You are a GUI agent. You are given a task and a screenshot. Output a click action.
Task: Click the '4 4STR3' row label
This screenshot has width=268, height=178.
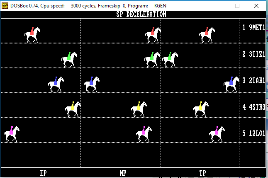253,107
